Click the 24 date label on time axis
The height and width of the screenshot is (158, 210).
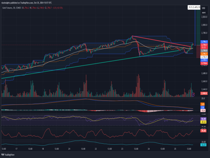149,149
